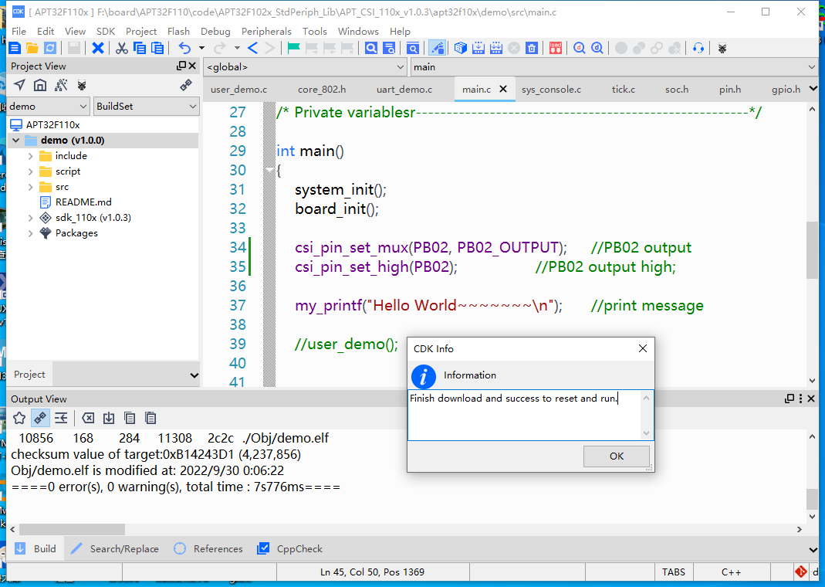825x587 pixels.
Task: Open the <global> scope dropdown
Action: tap(305, 67)
